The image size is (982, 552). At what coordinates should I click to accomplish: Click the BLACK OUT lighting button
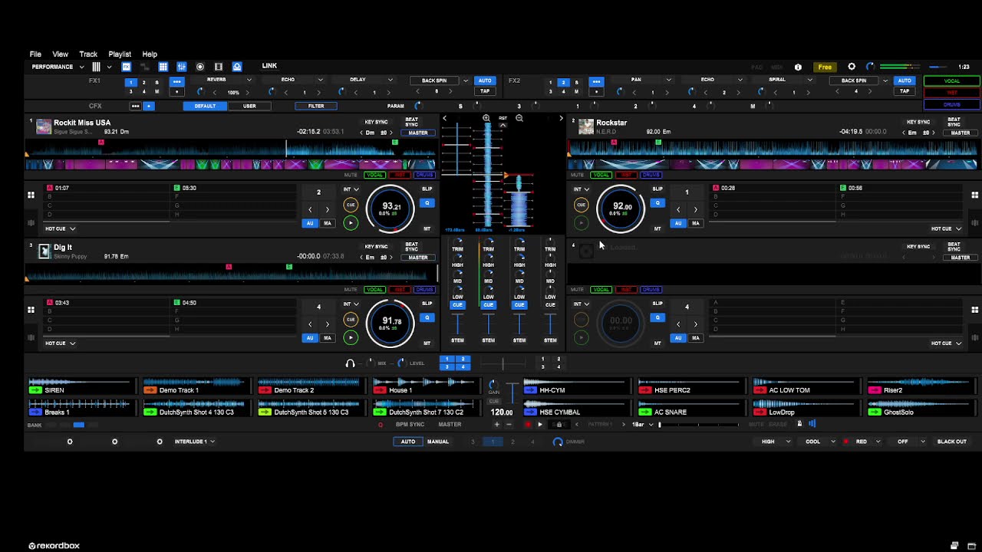952,442
